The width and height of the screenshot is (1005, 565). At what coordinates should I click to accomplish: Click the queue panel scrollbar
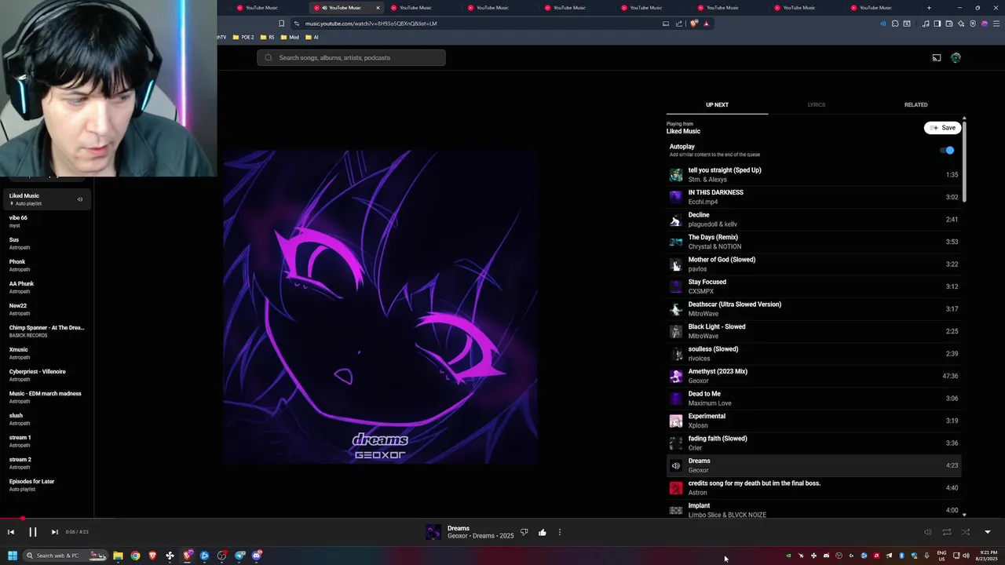tap(964, 161)
